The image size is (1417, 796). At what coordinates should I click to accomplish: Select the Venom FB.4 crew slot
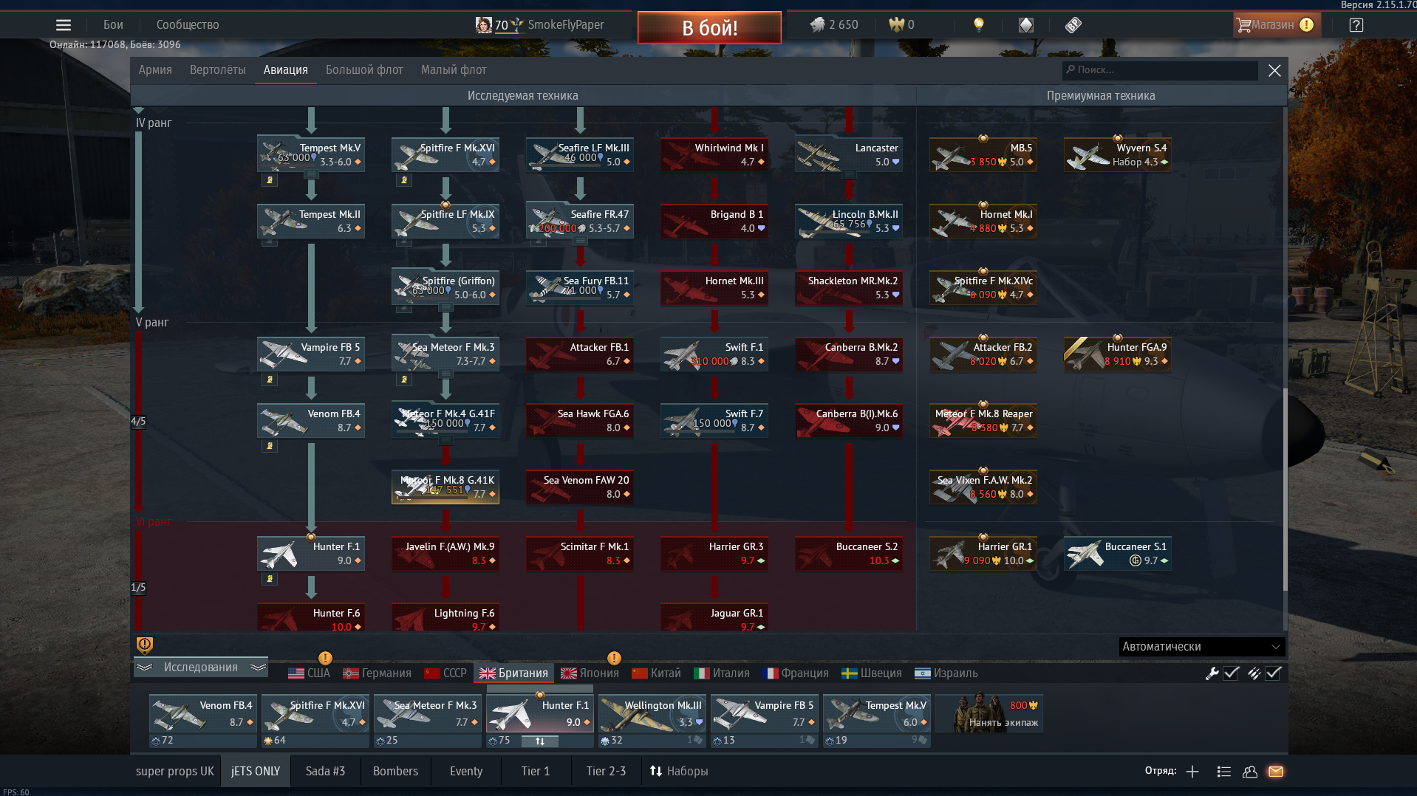[202, 713]
